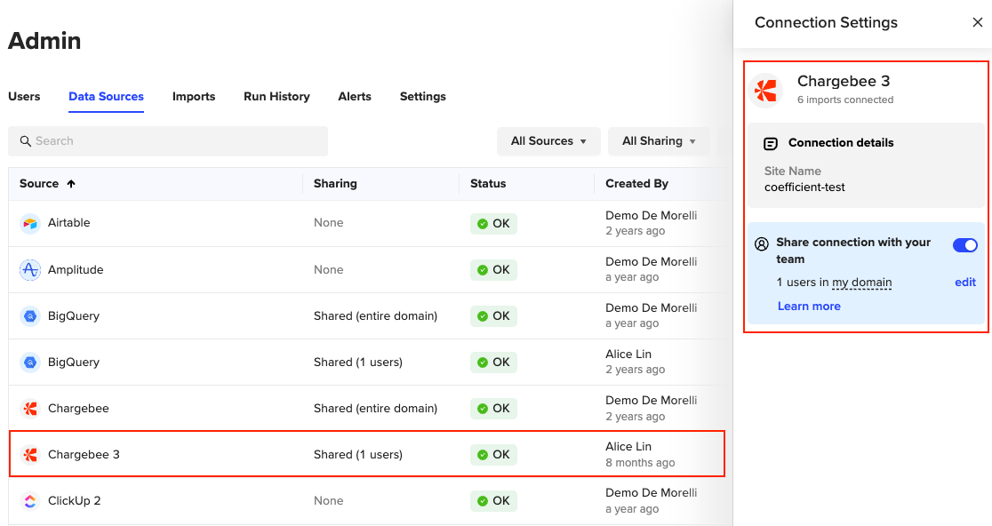Click the Chargebee logo in Connection Settings

tap(764, 90)
